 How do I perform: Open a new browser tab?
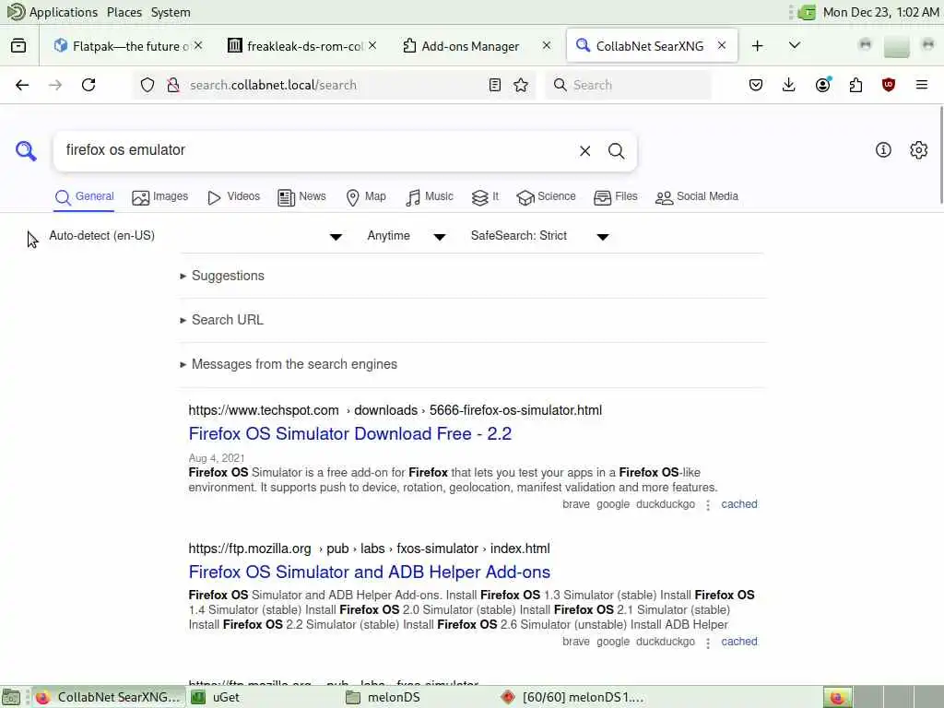click(758, 46)
